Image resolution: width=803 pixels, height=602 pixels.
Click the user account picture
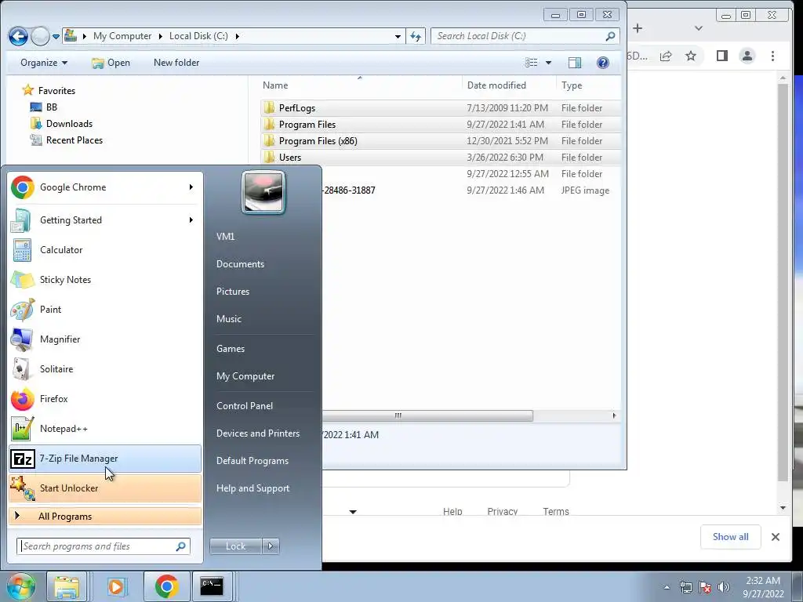(x=263, y=192)
